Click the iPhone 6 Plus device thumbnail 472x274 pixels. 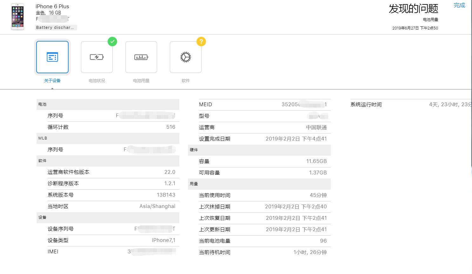tap(17, 16)
